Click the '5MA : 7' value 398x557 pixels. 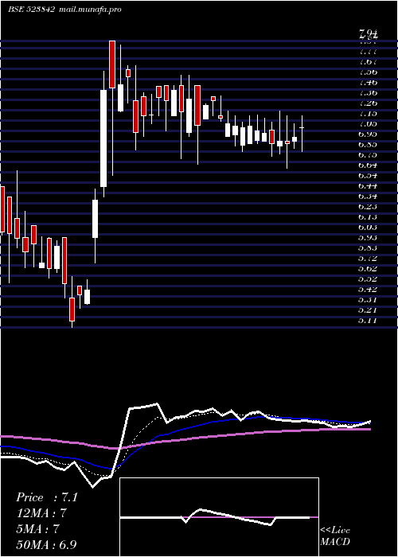point(37,529)
